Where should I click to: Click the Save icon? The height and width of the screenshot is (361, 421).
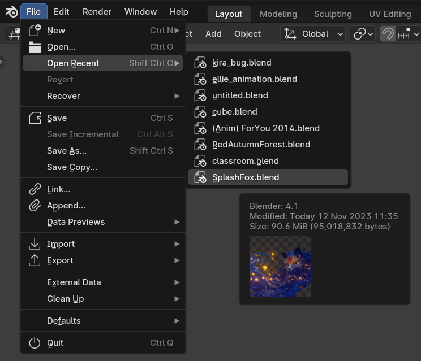[x=35, y=118]
